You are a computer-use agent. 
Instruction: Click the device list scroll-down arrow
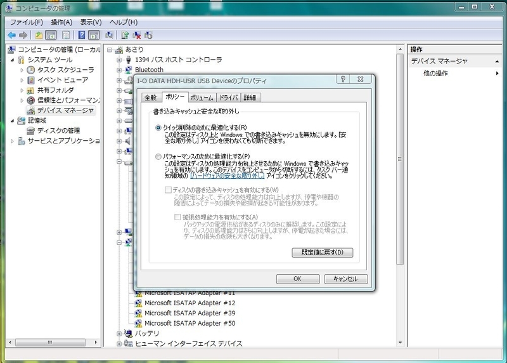[400, 342]
